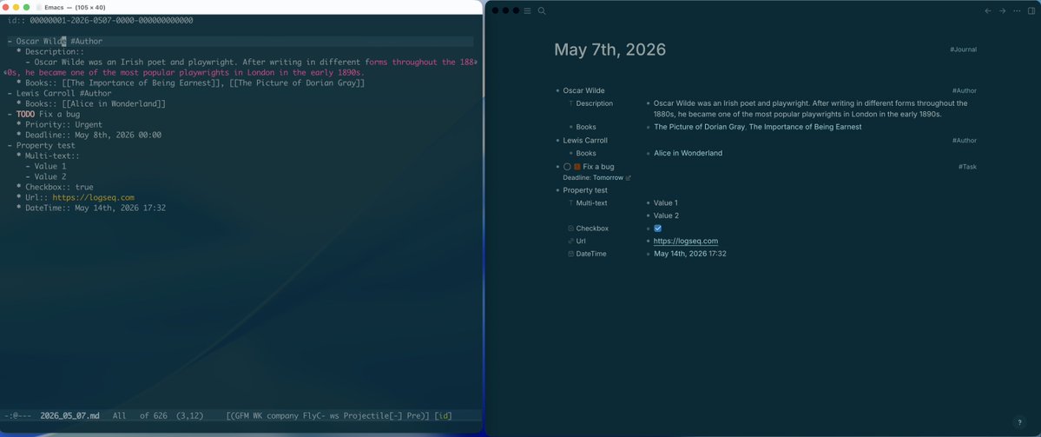Click the Checkbox property name label

(x=592, y=228)
